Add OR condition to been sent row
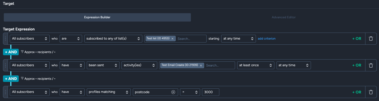Image resolution: width=379 pixels, height=101 pixels. point(357,65)
